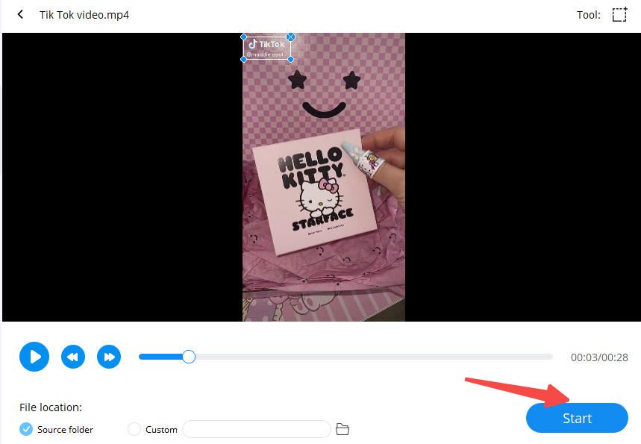This screenshot has width=641, height=444.
Task: Click the custom path input field
Action: pos(256,429)
